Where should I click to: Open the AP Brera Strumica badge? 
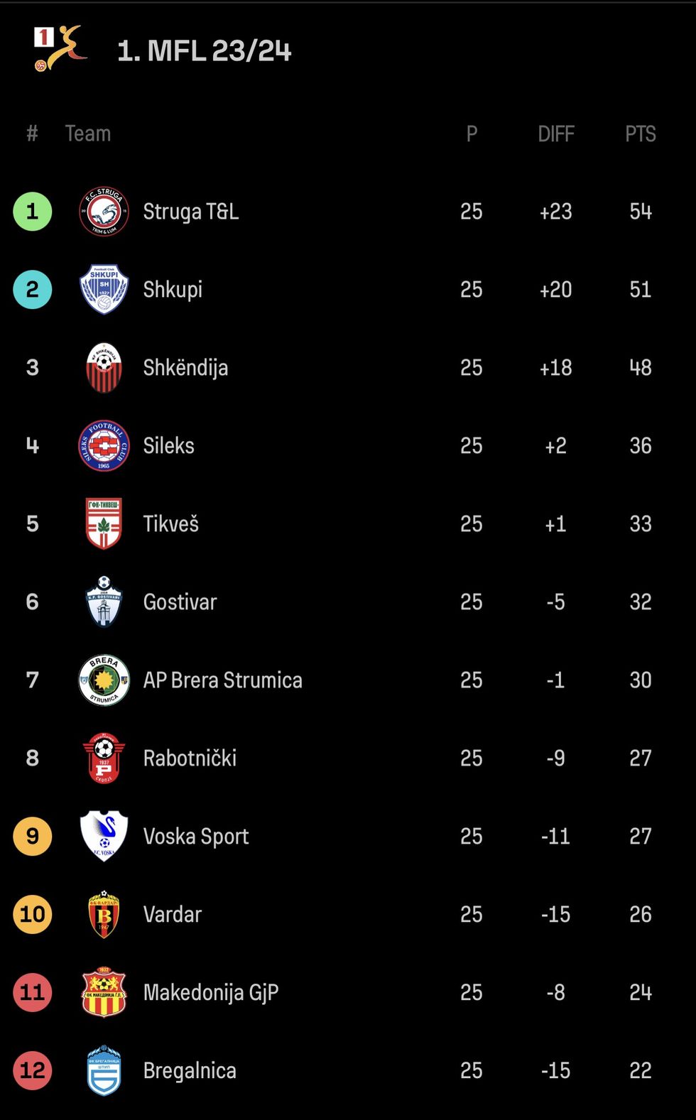click(104, 680)
